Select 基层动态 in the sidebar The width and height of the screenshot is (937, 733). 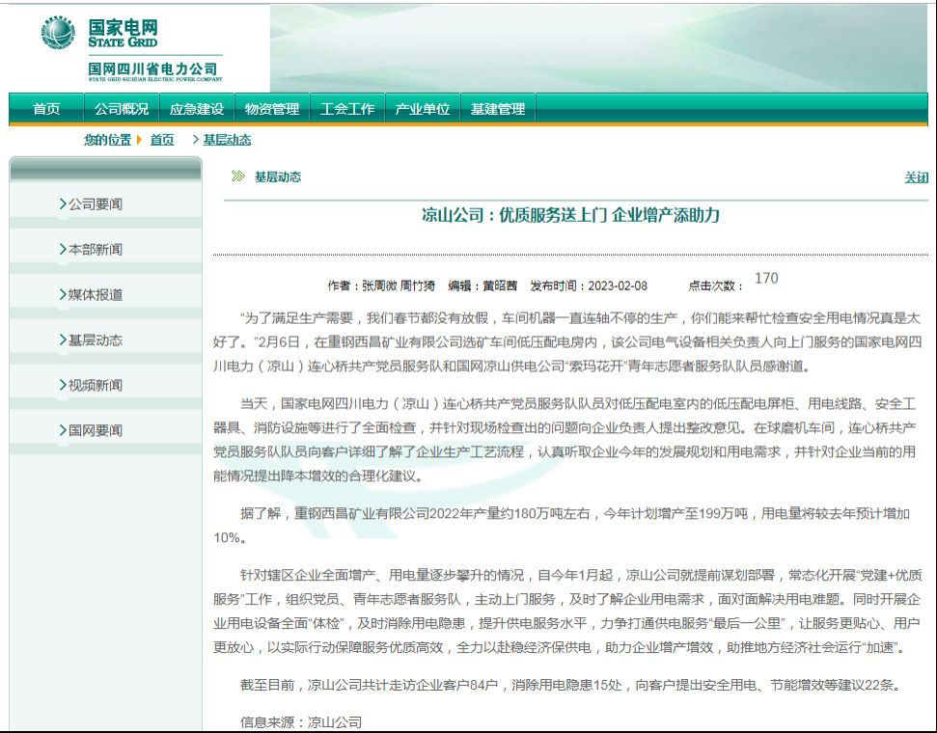click(x=95, y=339)
